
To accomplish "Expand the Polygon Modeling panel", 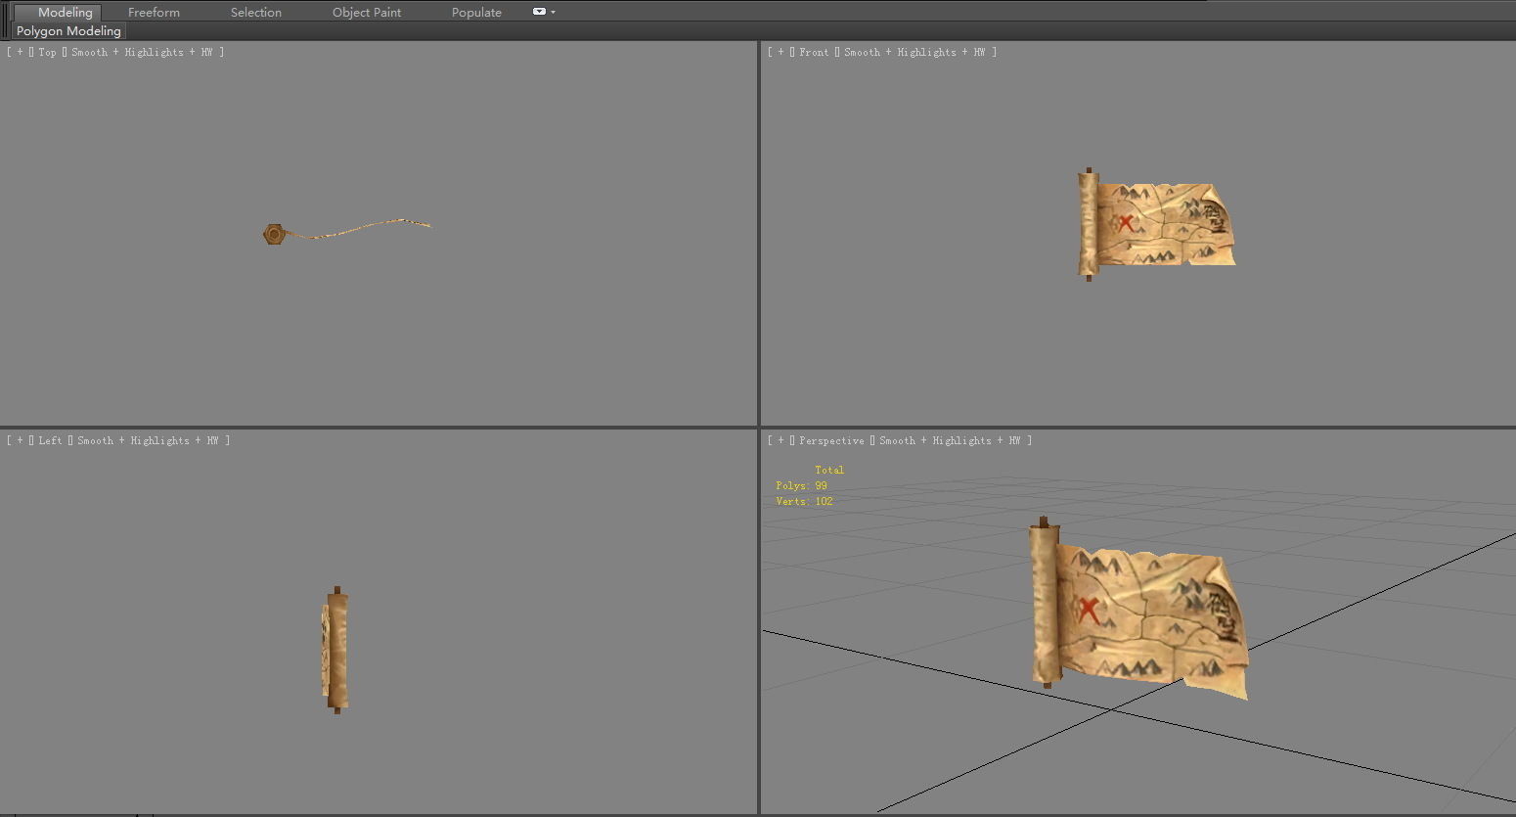I will (68, 31).
